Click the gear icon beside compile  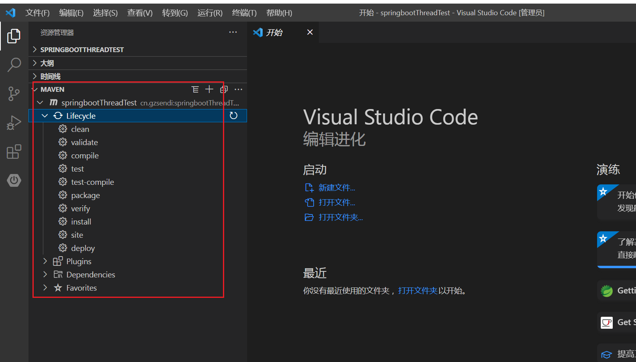pyautogui.click(x=63, y=156)
